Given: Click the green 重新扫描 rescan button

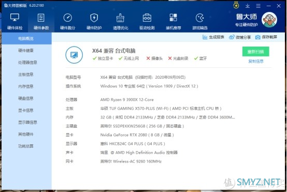Looking at the screenshot, I should [x=256, y=52].
